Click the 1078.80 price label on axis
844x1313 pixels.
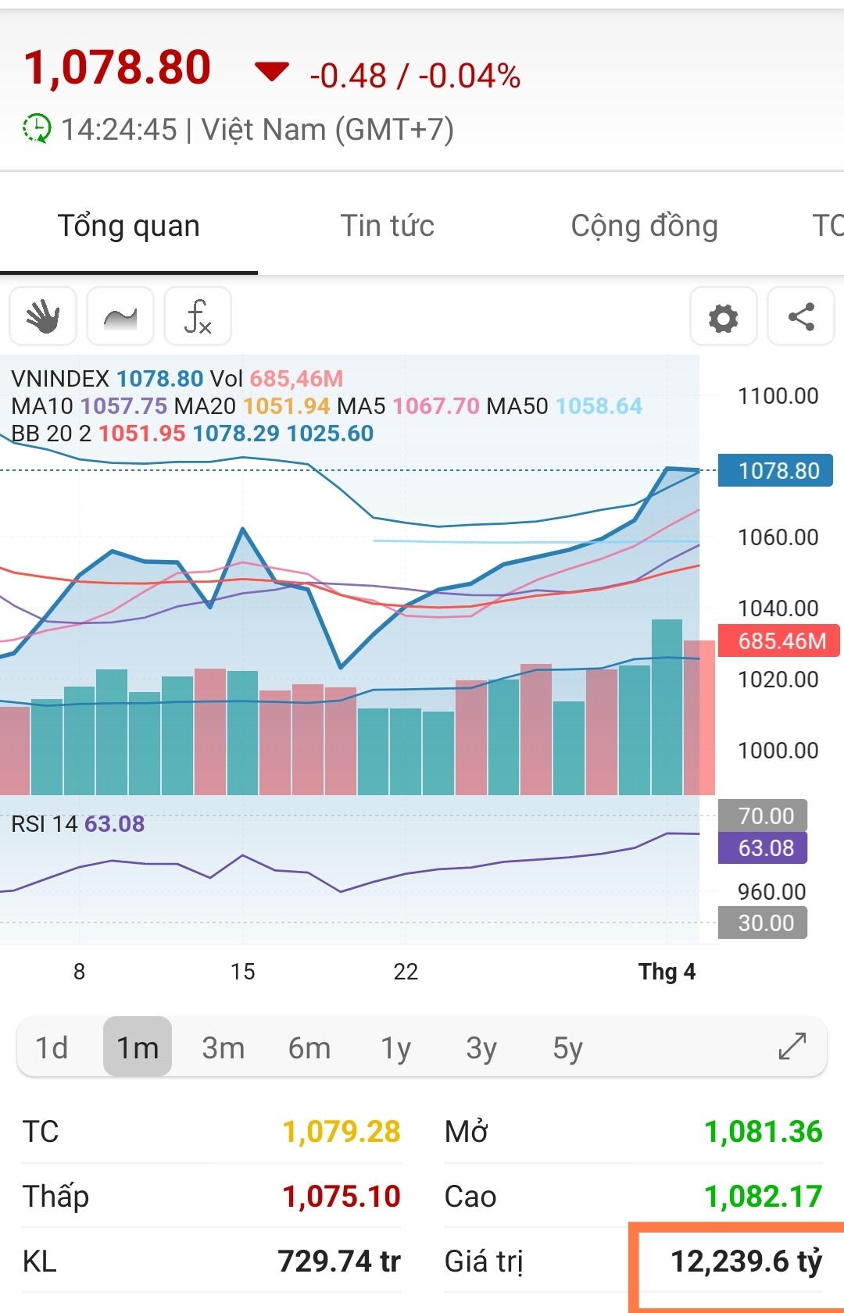[x=778, y=470]
